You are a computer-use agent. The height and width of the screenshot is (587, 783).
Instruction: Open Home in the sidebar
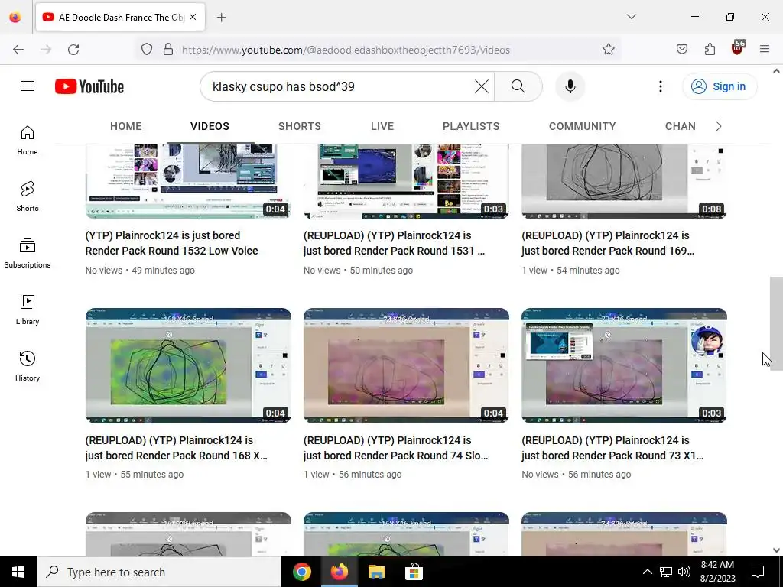(28, 141)
